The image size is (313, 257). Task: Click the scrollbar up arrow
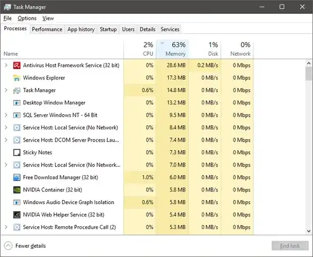pos(308,63)
